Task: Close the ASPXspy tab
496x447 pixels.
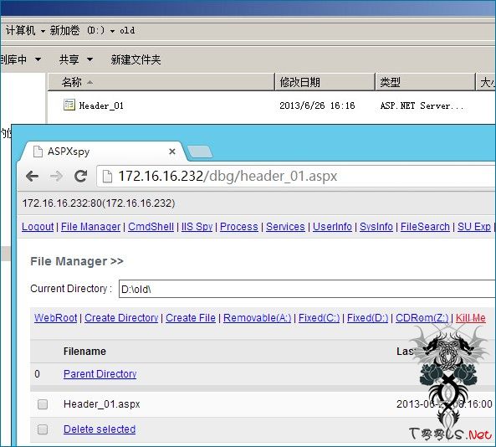Action: [172, 152]
